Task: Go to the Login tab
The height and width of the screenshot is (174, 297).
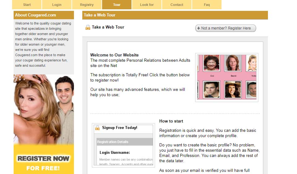Action: pyautogui.click(x=57, y=5)
